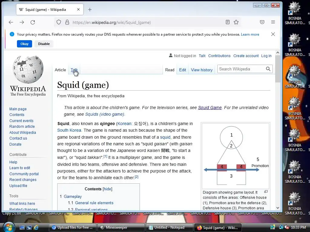Open the Contributions link

219,56
